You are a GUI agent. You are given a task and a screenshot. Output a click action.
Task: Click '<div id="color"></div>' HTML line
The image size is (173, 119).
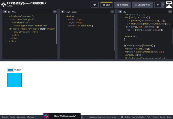pyautogui.click(x=26, y=32)
